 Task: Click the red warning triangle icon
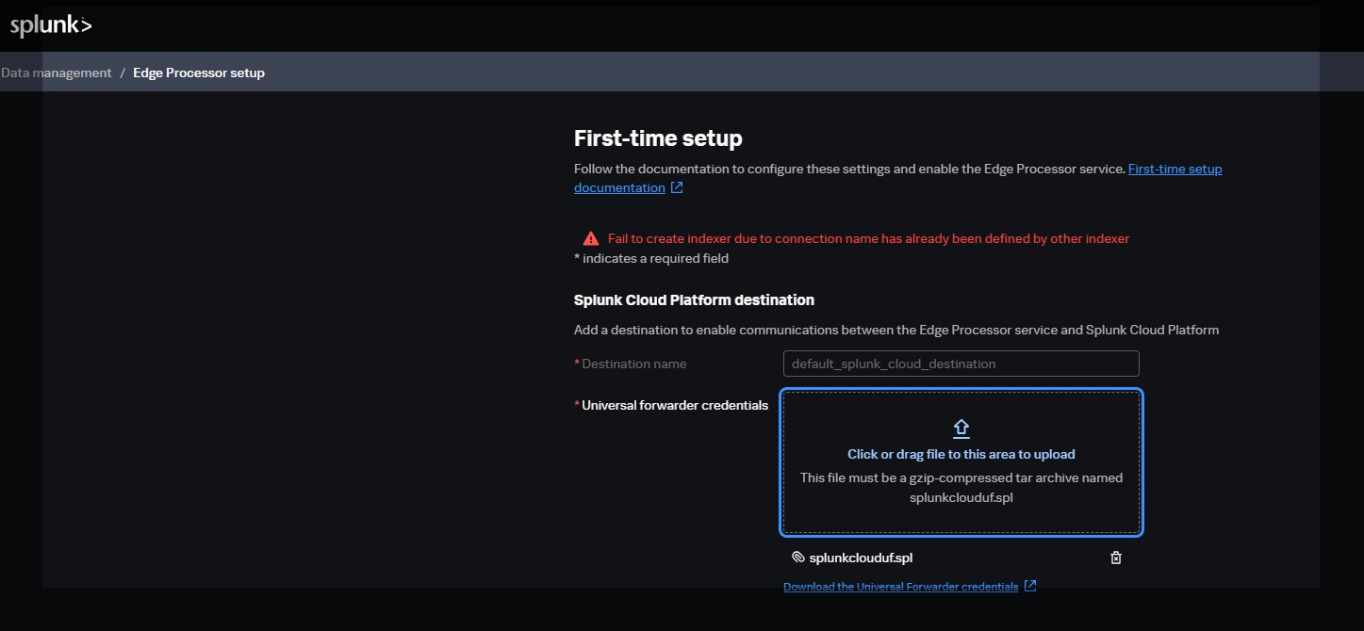(591, 238)
